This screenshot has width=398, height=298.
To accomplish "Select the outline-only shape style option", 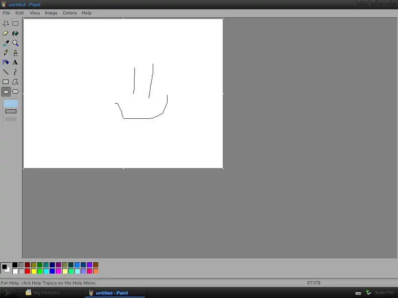I will tap(10, 103).
